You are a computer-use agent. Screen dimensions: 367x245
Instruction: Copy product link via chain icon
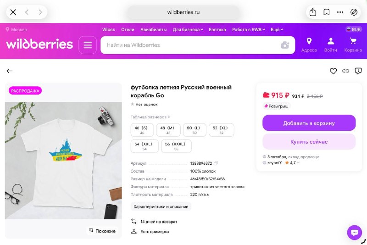[x=346, y=71]
